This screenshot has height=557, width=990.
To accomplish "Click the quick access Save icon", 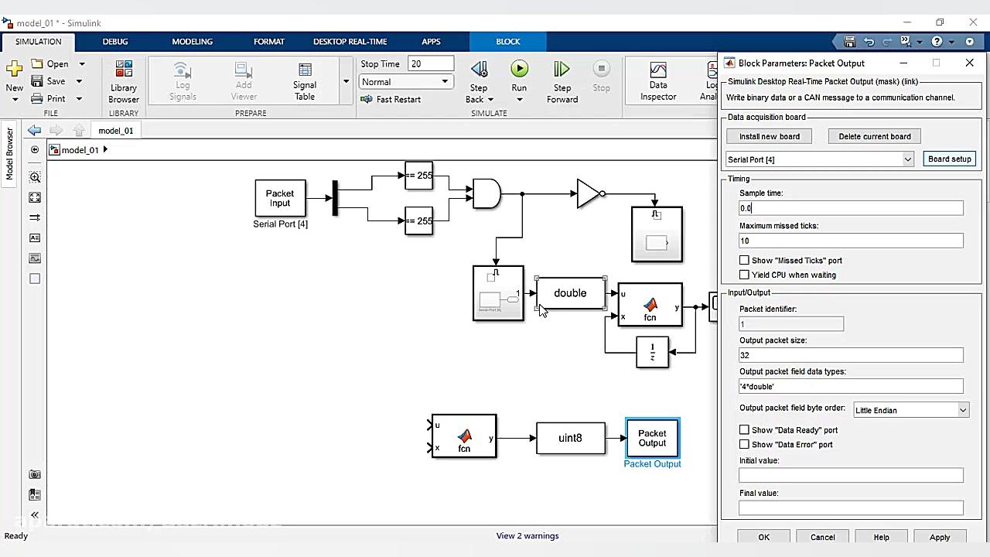I will [849, 42].
